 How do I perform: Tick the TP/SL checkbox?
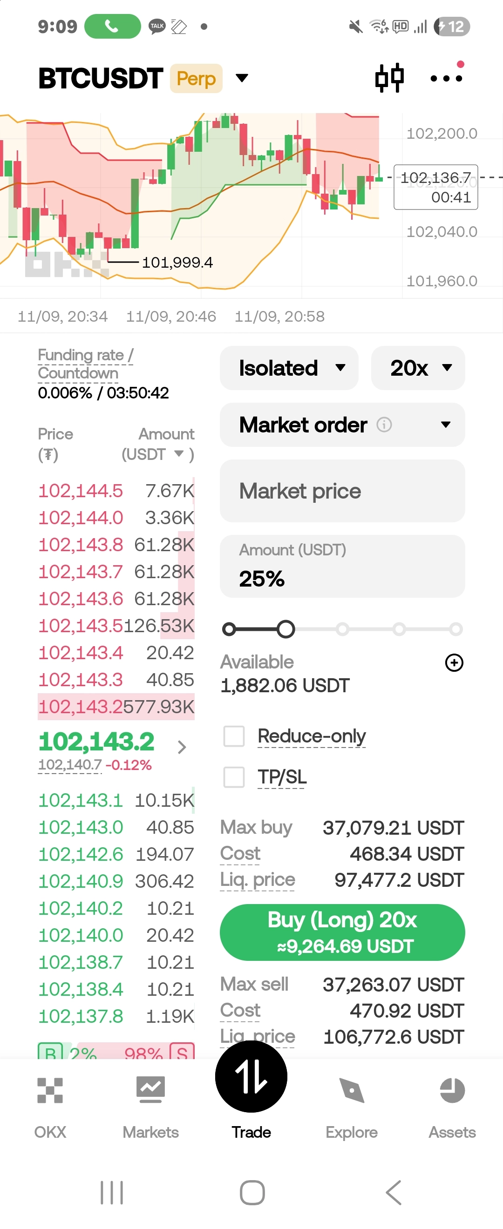(234, 777)
